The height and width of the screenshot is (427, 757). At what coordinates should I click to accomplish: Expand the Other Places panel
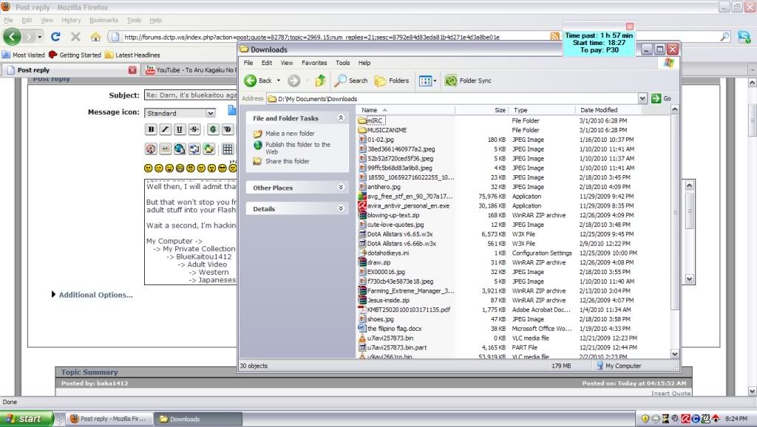coord(341,187)
